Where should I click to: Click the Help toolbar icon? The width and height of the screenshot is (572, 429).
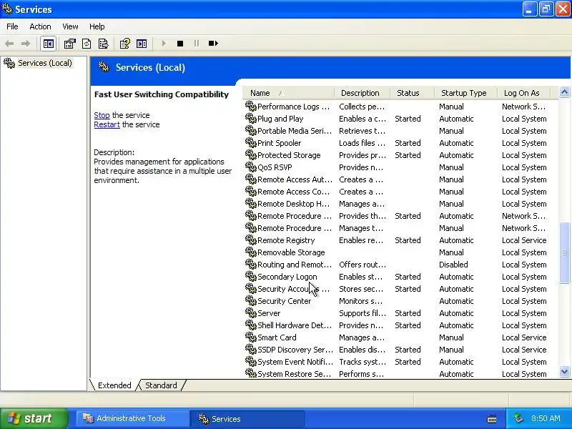124,44
